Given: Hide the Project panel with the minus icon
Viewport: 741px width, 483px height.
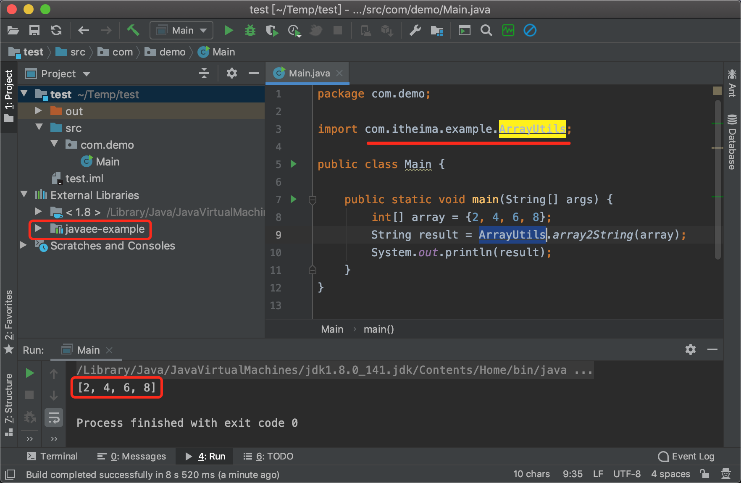Looking at the screenshot, I should [253, 73].
